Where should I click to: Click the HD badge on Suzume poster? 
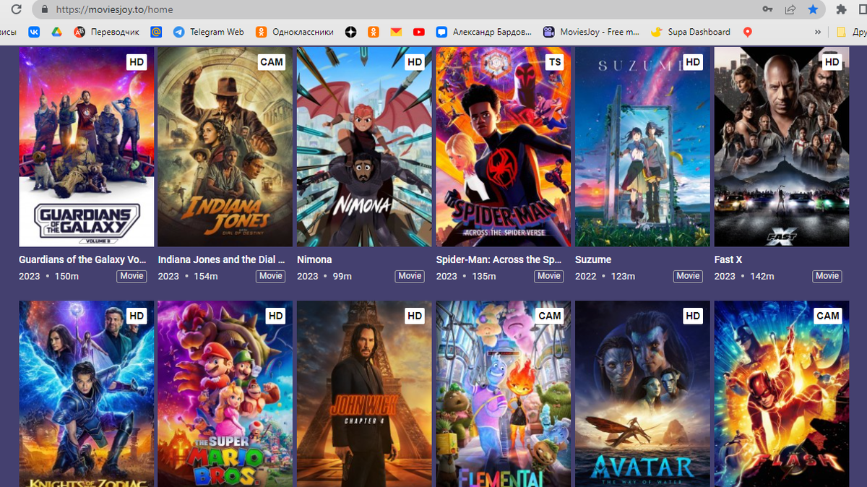[693, 62]
